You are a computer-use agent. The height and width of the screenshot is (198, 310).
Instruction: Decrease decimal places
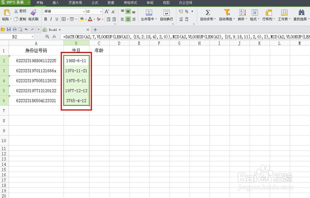[x=187, y=19]
